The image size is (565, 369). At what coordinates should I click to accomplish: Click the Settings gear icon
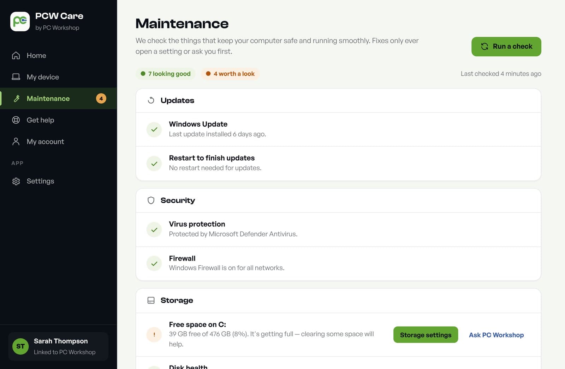(x=16, y=181)
